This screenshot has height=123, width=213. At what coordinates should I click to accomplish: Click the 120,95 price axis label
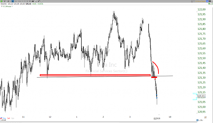(202, 112)
